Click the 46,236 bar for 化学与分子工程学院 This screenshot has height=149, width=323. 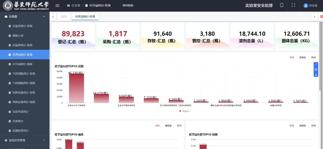tap(76, 88)
